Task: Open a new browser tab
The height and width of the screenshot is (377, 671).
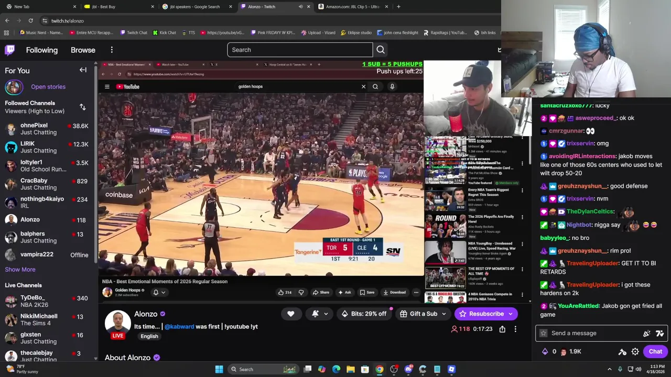Action: (398, 7)
